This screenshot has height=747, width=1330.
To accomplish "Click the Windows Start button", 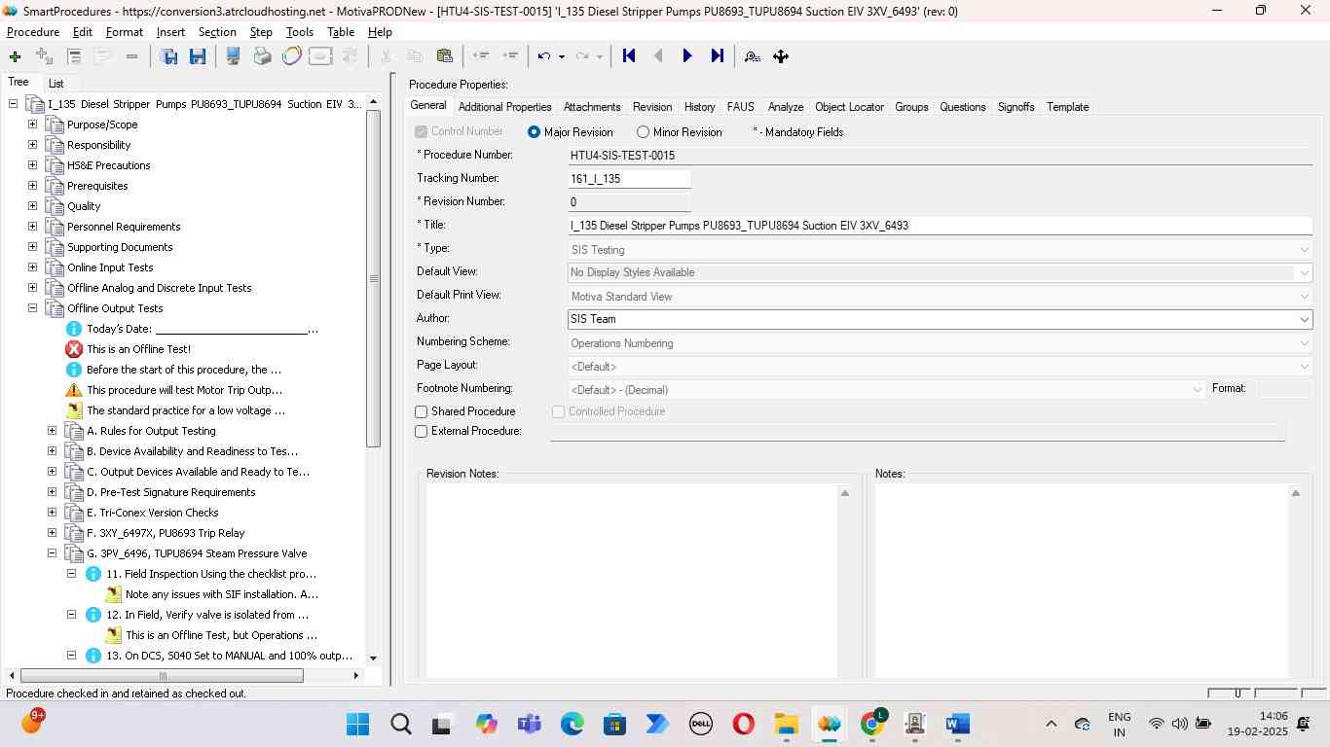I will coord(357,724).
